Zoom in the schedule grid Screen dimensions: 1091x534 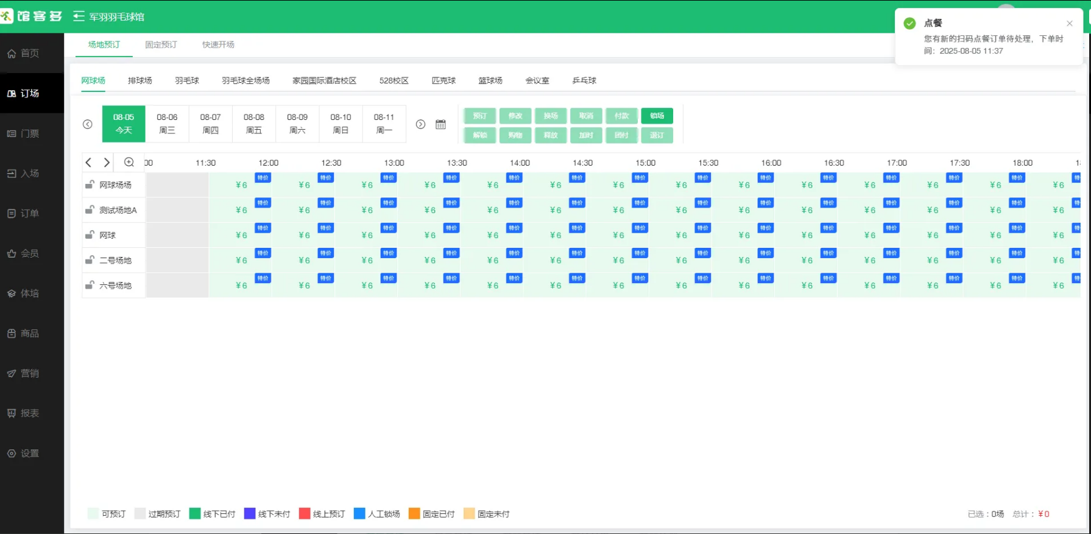click(x=129, y=162)
